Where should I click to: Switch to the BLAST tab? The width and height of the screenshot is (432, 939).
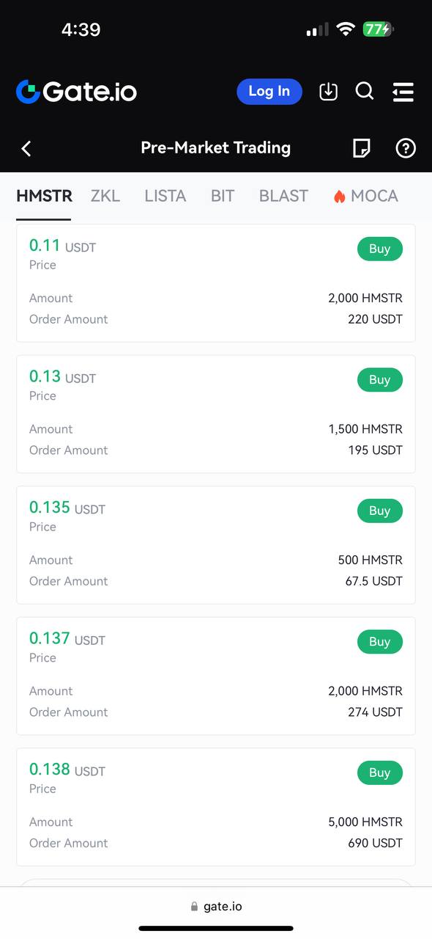283,196
